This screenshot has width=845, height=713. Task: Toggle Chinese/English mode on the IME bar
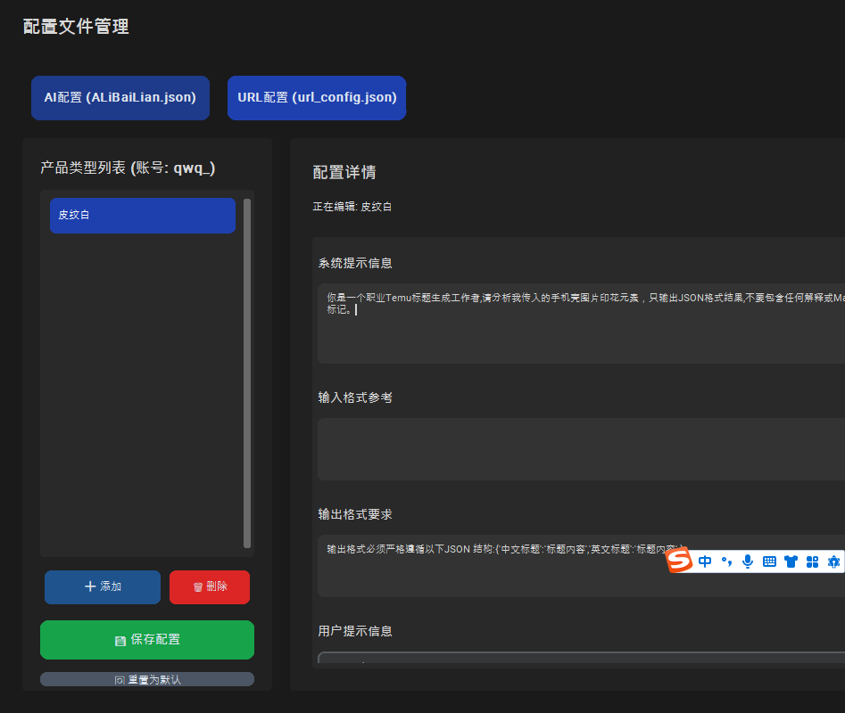705,561
